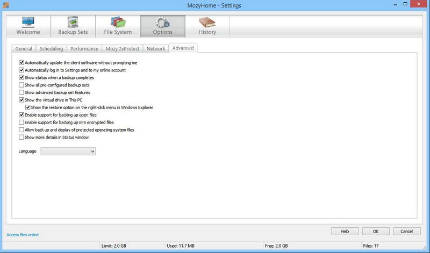Uncheck restore option on right-click menu
Image resolution: width=430 pixels, height=253 pixels.
pyautogui.click(x=28, y=107)
